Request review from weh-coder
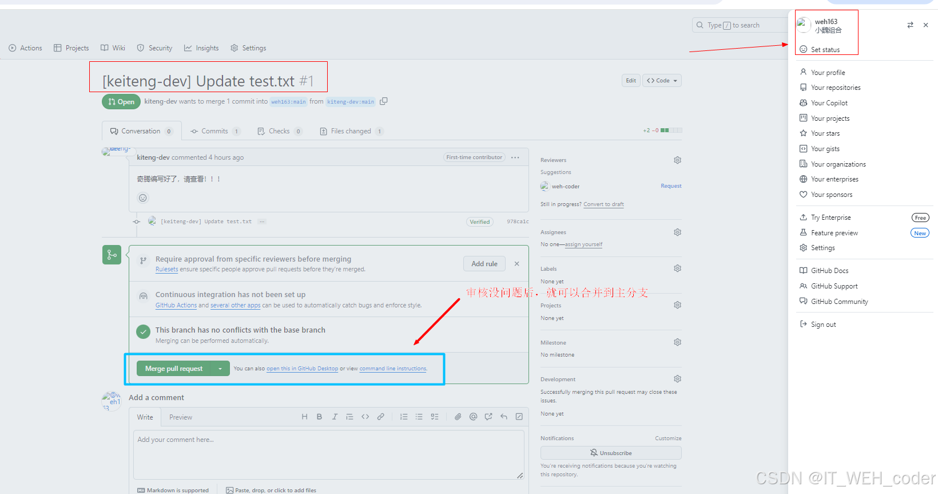Screen dimensions: 938x494 pos(671,186)
